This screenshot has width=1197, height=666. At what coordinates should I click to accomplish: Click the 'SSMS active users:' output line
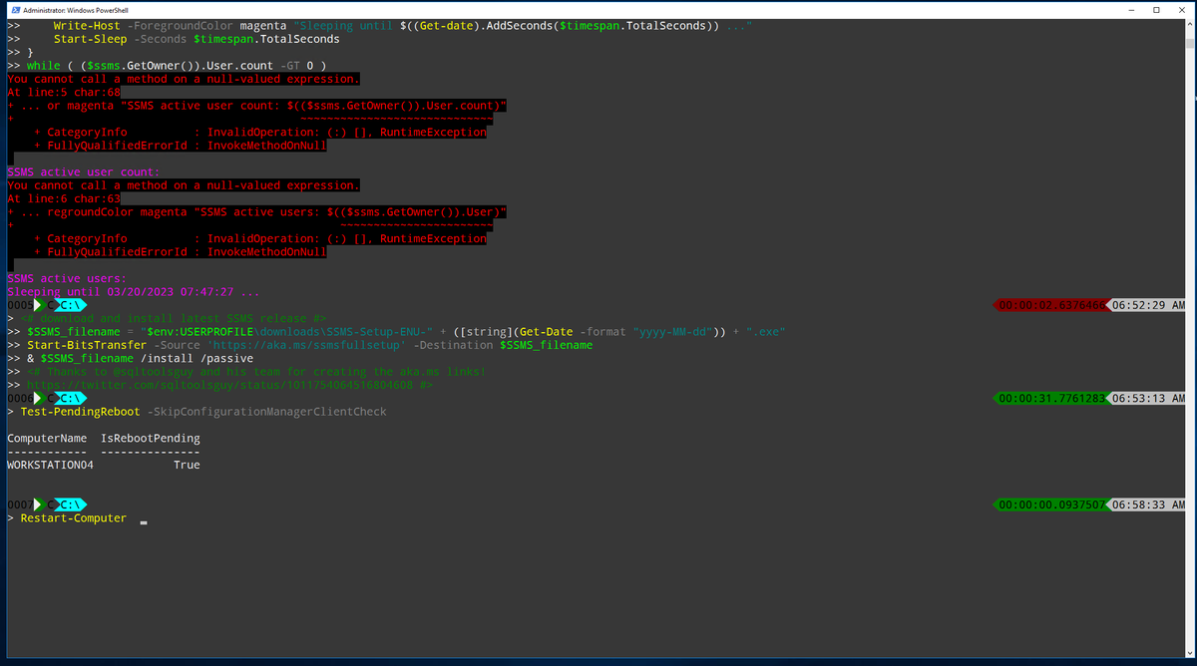67,278
